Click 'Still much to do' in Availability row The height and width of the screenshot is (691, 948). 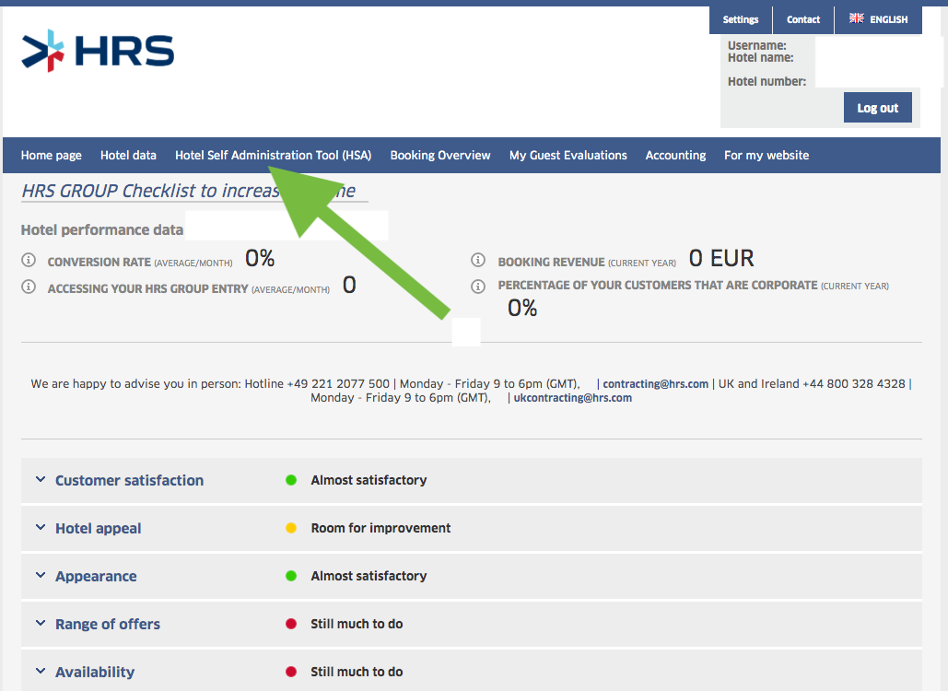coord(357,672)
